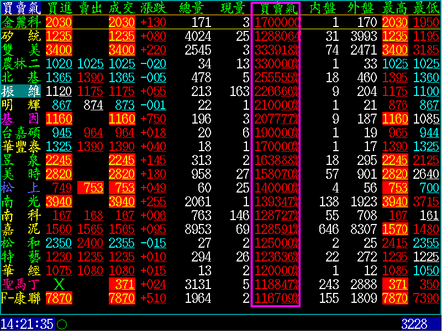Sort by the 最低 column header
442x331 pixels.
click(x=426, y=8)
